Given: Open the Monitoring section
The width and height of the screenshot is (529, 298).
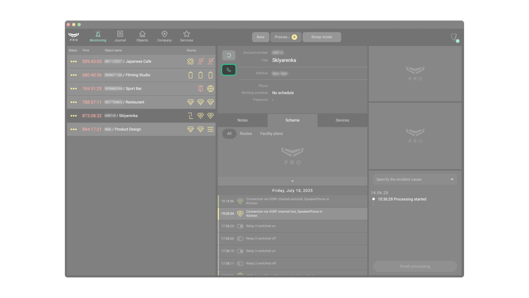Looking at the screenshot, I should [98, 36].
